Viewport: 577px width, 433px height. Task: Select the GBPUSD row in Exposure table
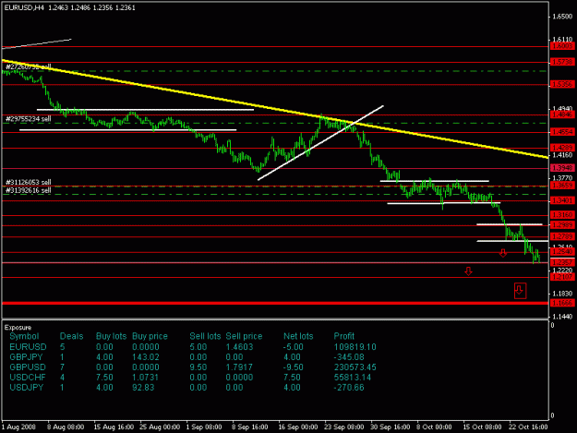[193, 367]
